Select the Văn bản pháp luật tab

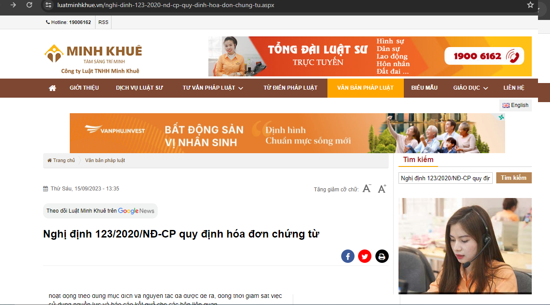(x=366, y=88)
